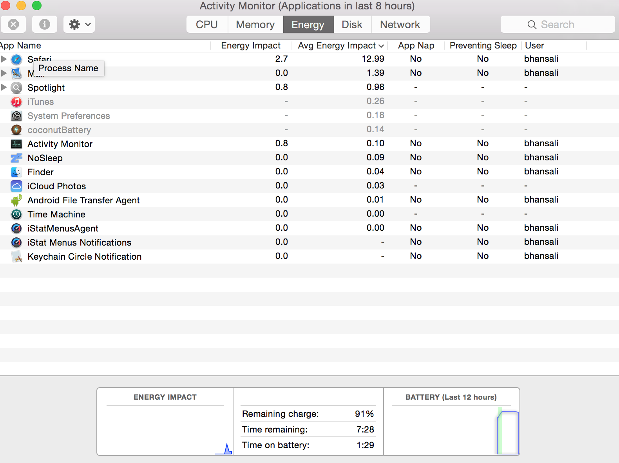
Task: Click the iStatMenusAgent icon
Action: coord(16,228)
